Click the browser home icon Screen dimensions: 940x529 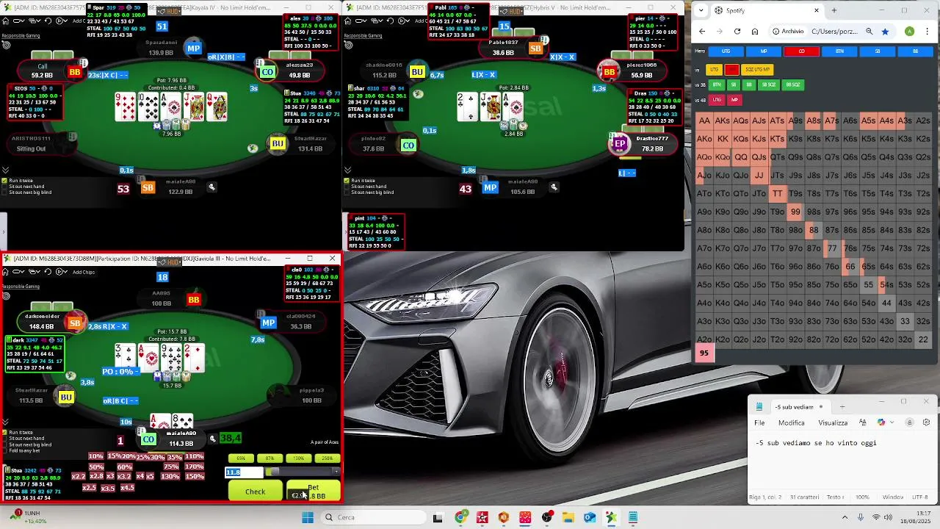pyautogui.click(x=755, y=32)
